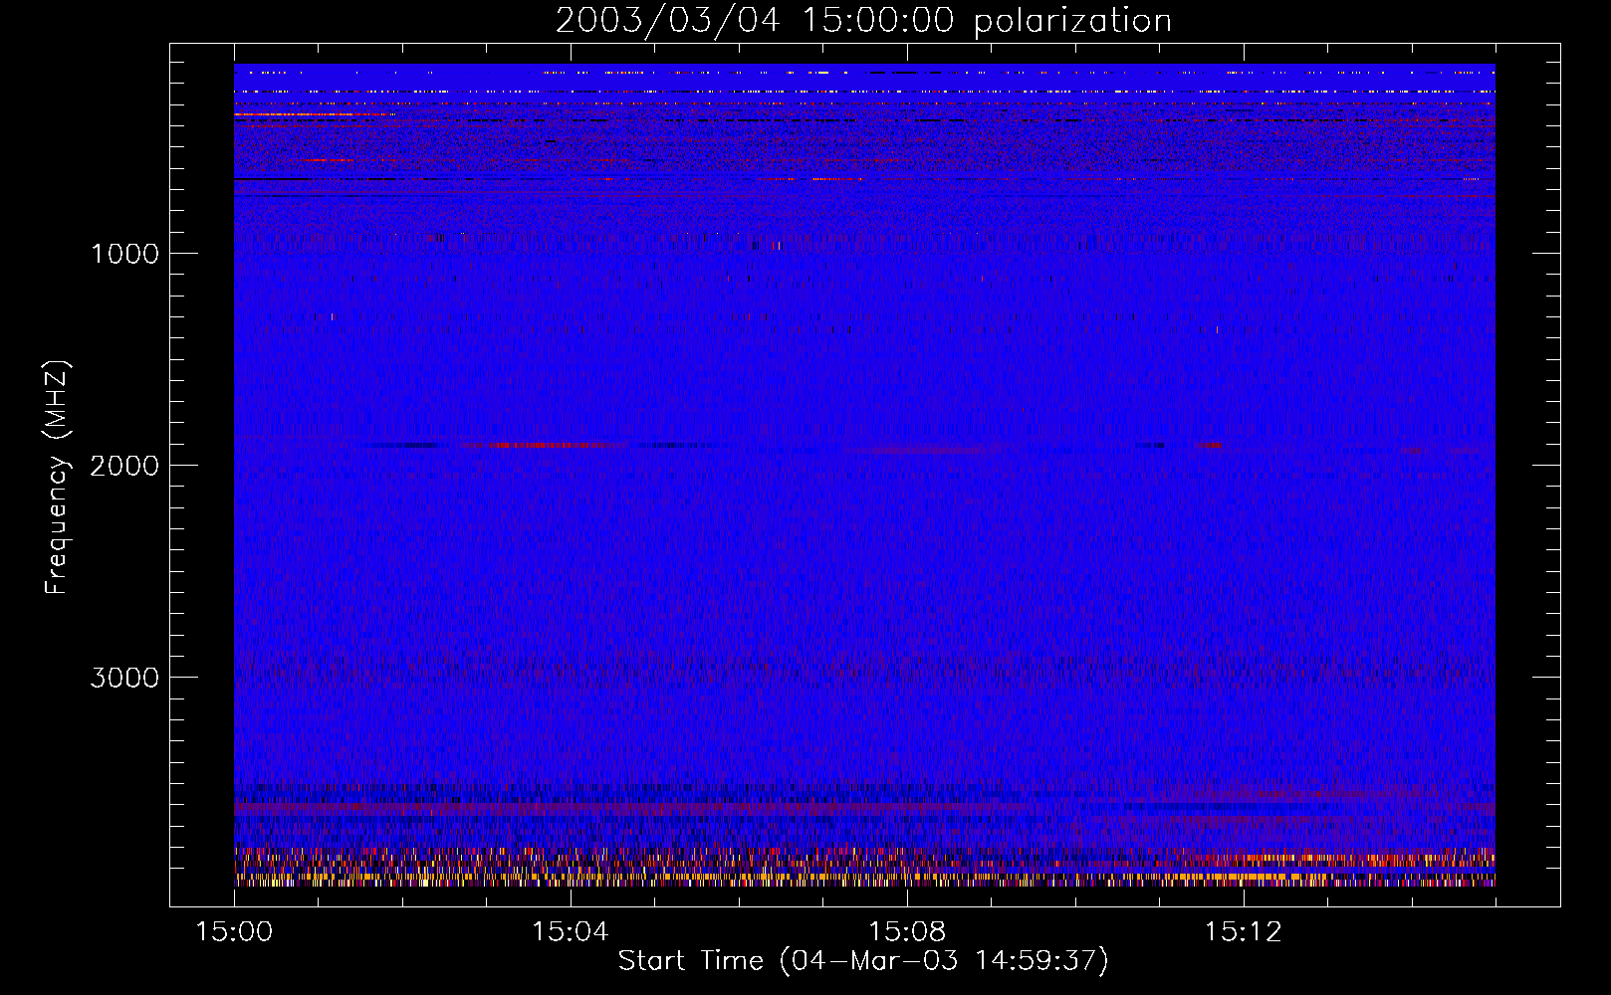This screenshot has height=995, width=1611.
Task: Click the 15:08 time axis label
Action: [906, 932]
